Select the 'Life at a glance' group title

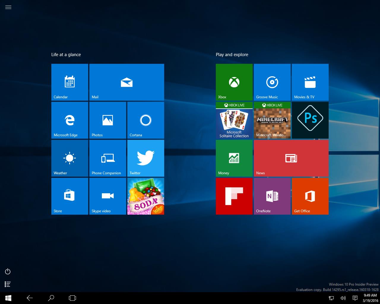click(66, 55)
